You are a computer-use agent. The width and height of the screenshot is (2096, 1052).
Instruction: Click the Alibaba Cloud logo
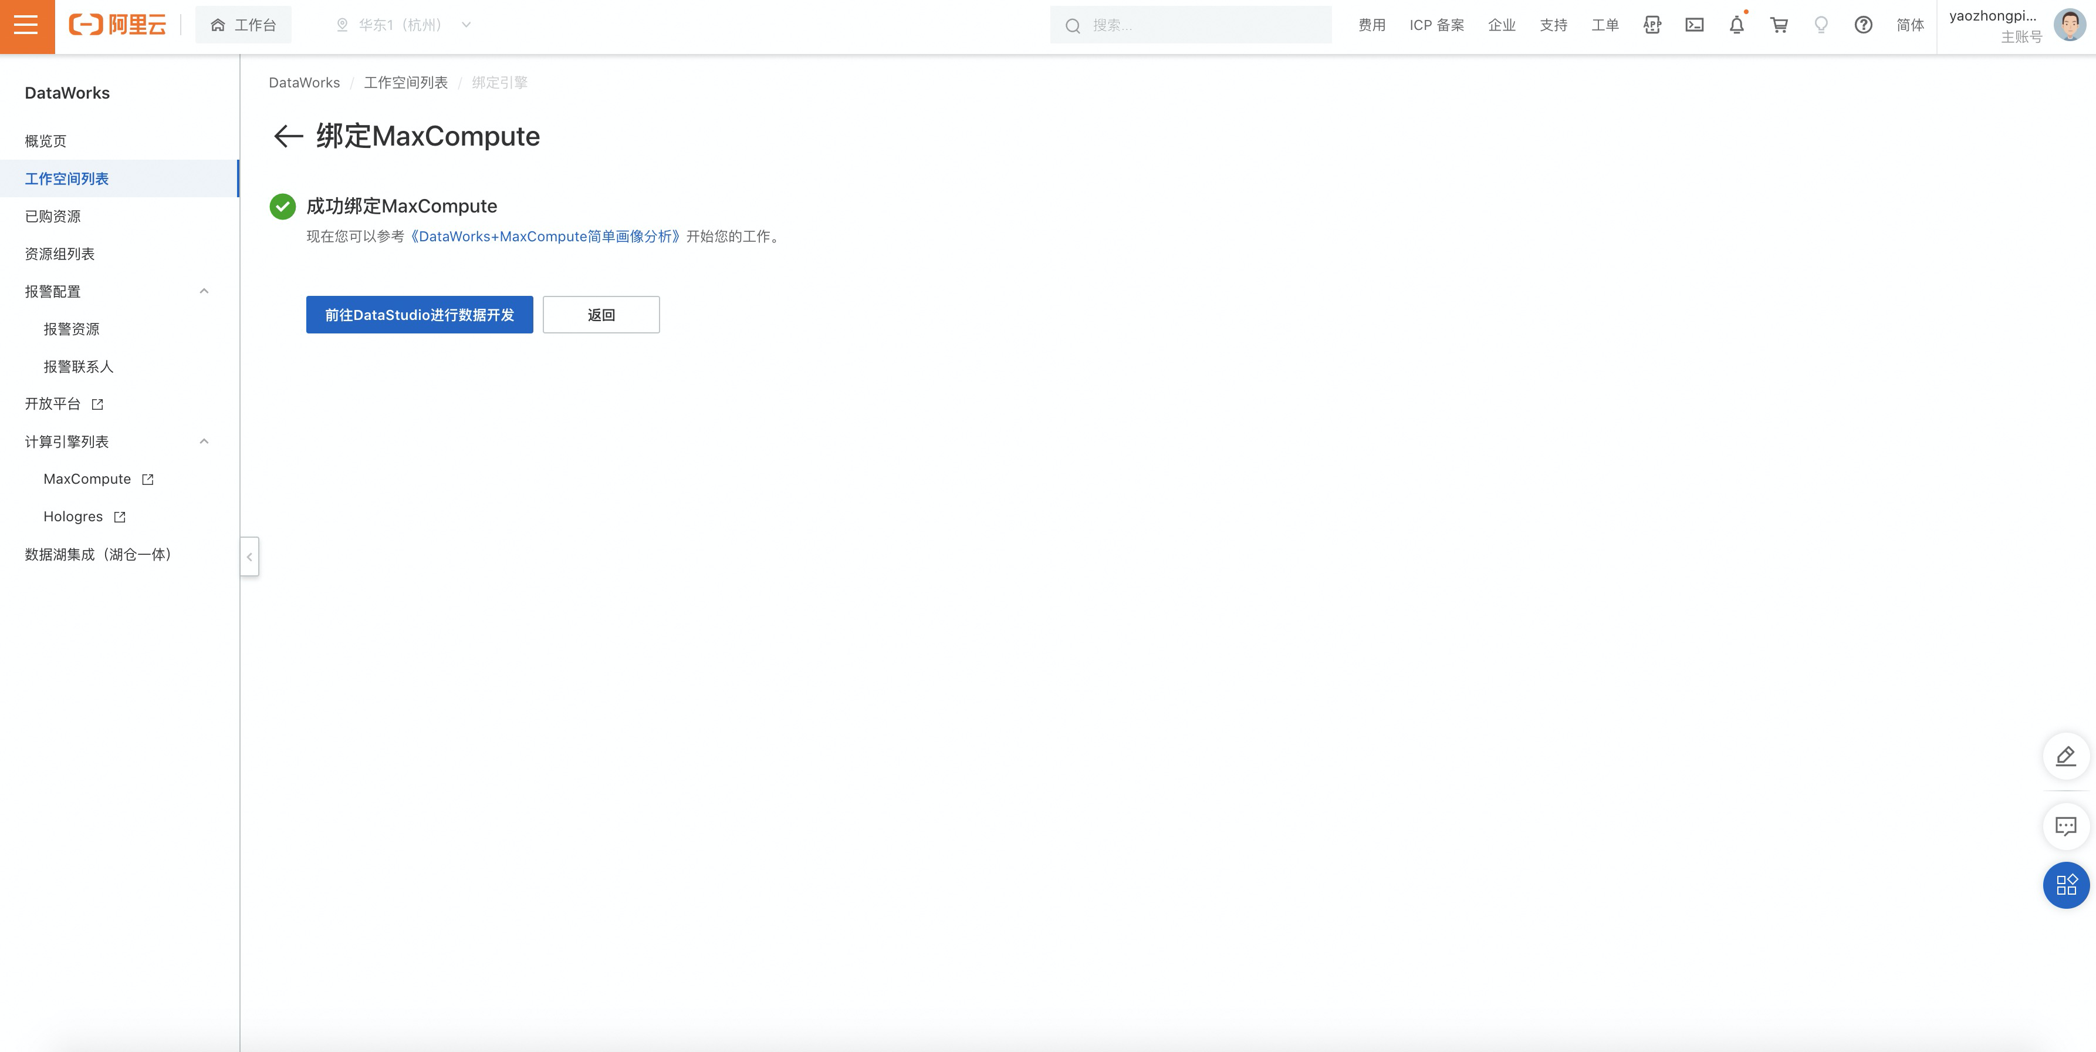118,25
